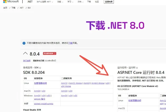The height and width of the screenshot is (112, 166).
Task: Select the 下载 item in the top navigation
Action: pos(89,2)
